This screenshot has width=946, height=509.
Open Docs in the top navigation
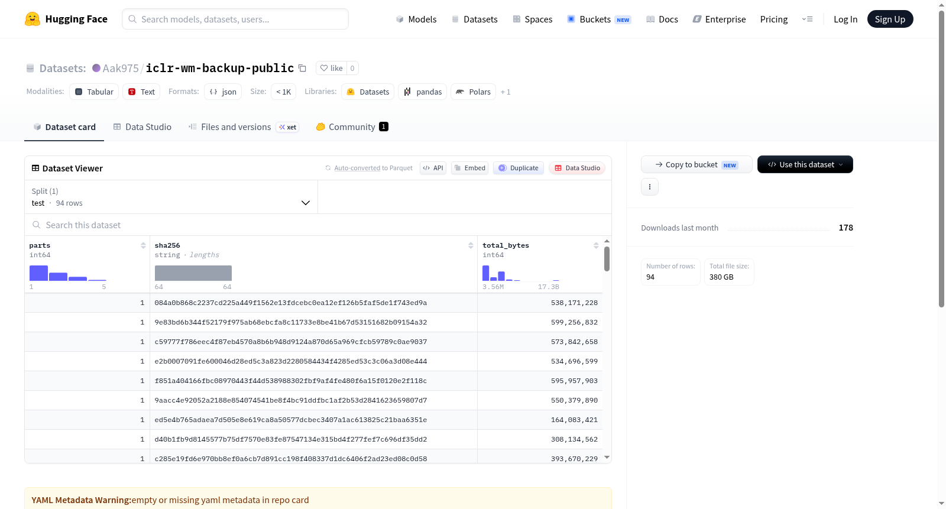click(662, 19)
